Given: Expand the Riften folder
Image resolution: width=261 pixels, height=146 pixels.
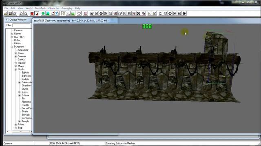Looking at the screenshot, I should pyautogui.click(x=15, y=125).
